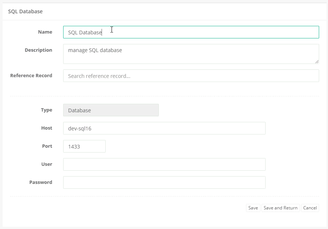Click the Name field label
Screen dimensions: 328x229
[45, 32]
